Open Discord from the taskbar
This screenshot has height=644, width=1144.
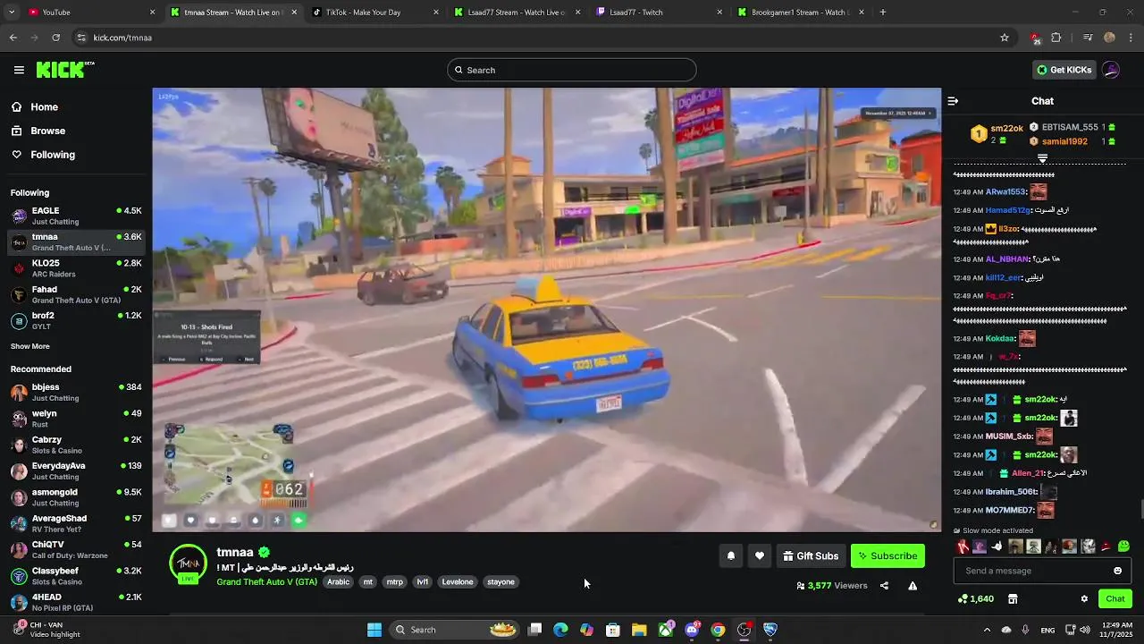point(692,630)
